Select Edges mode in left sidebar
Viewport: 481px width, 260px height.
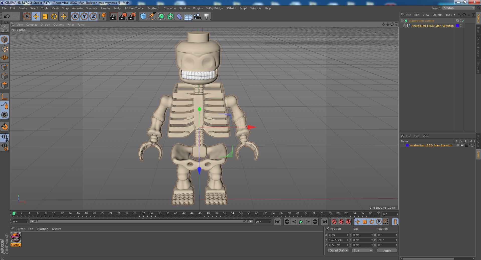[x=5, y=76]
